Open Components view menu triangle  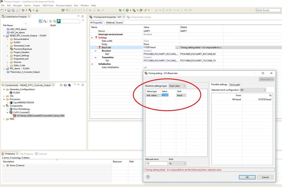[x=75, y=84]
